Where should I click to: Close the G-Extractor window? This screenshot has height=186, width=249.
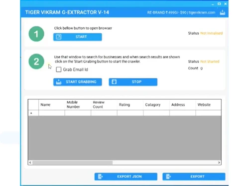[x=226, y=4]
